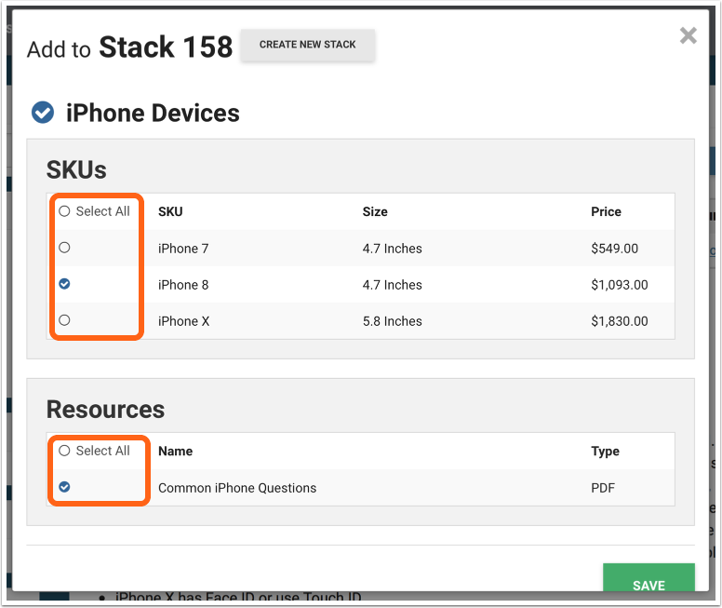Close the Add to Stack dialog

click(x=688, y=35)
